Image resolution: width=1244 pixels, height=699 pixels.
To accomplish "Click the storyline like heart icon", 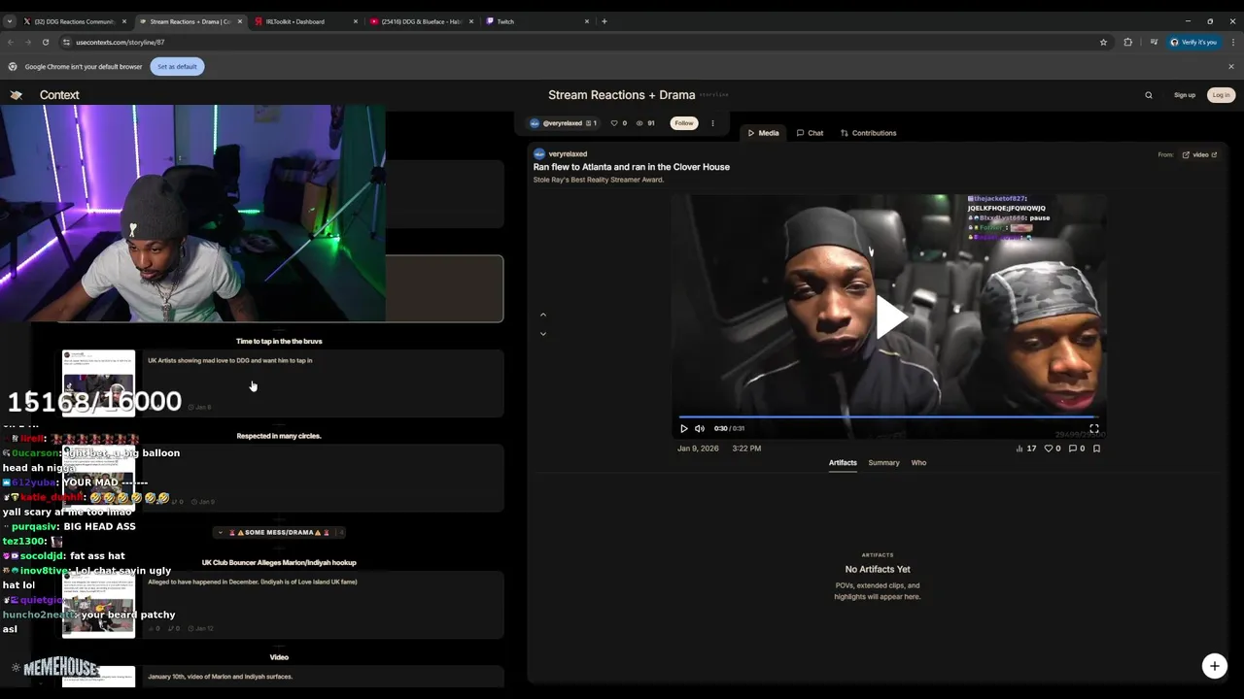I will point(614,123).
